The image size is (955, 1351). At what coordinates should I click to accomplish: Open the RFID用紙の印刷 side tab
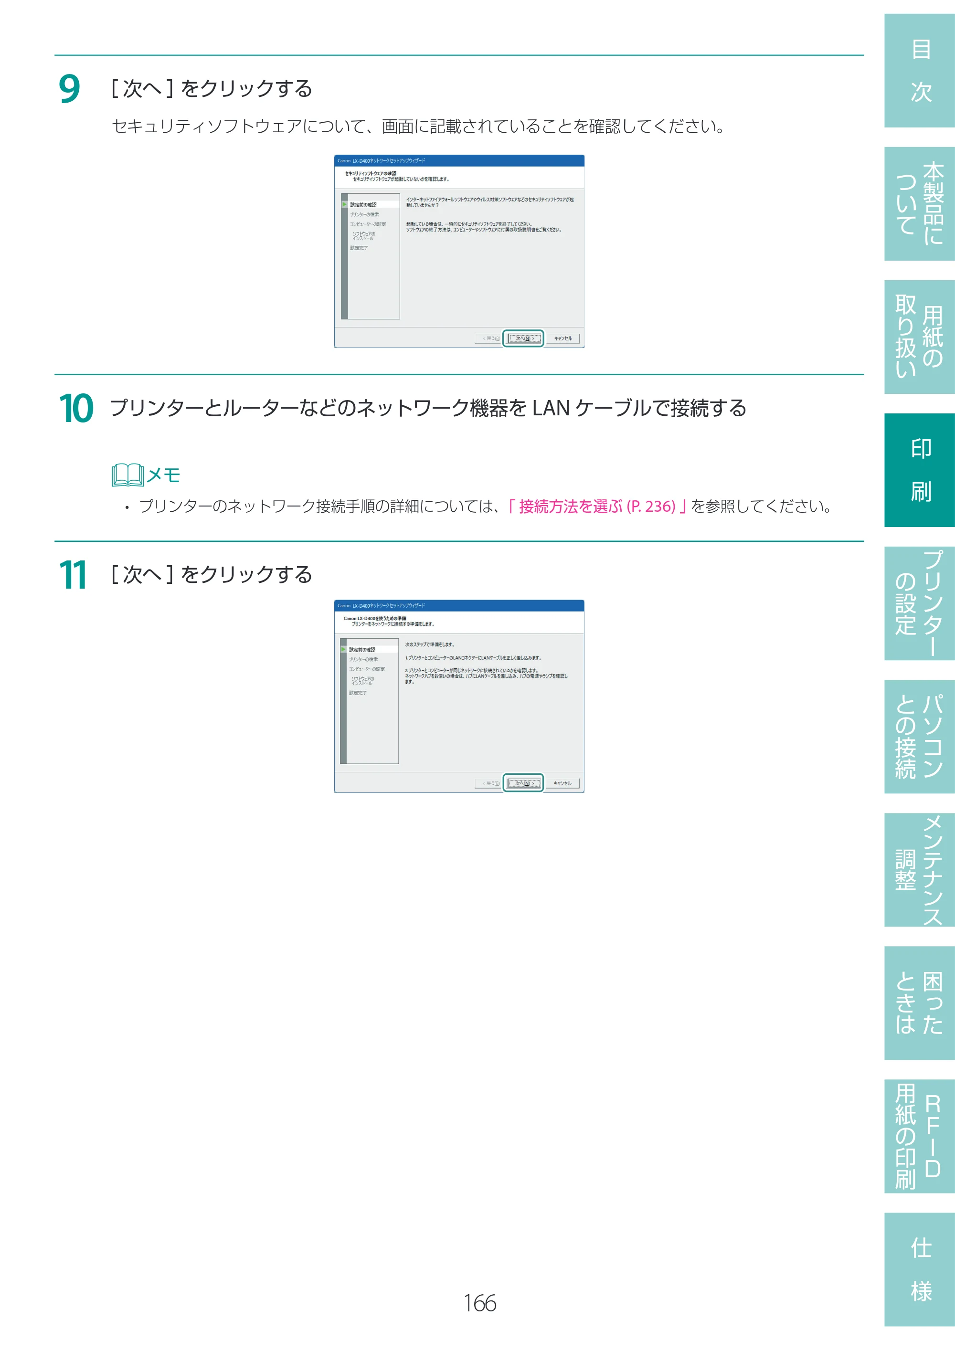tap(919, 1136)
